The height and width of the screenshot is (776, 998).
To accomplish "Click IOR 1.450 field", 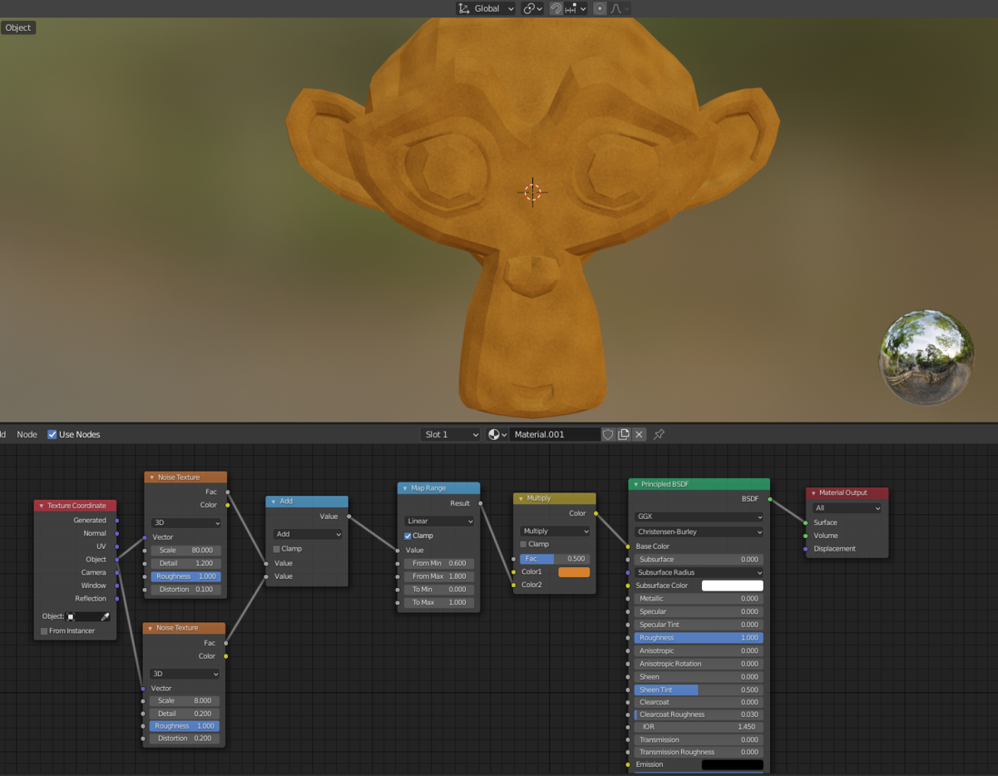I will click(699, 727).
